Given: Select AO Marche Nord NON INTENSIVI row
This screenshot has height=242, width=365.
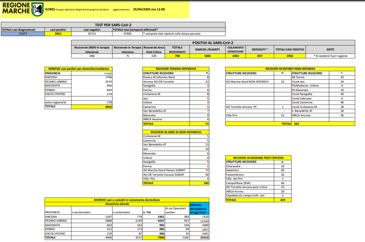Looking at the screenshot, I should click(258, 82).
